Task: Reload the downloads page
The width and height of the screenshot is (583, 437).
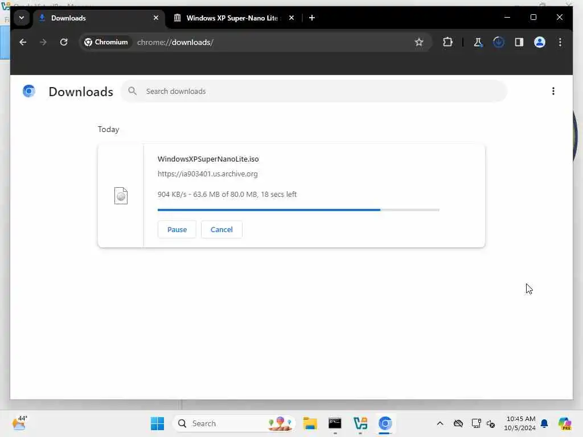Action: coord(64,42)
